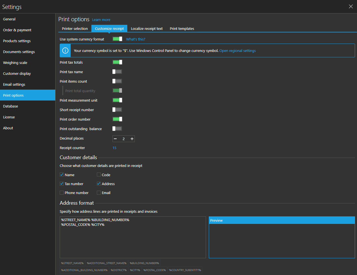Open the Localize receipt text tab

pos(147,28)
